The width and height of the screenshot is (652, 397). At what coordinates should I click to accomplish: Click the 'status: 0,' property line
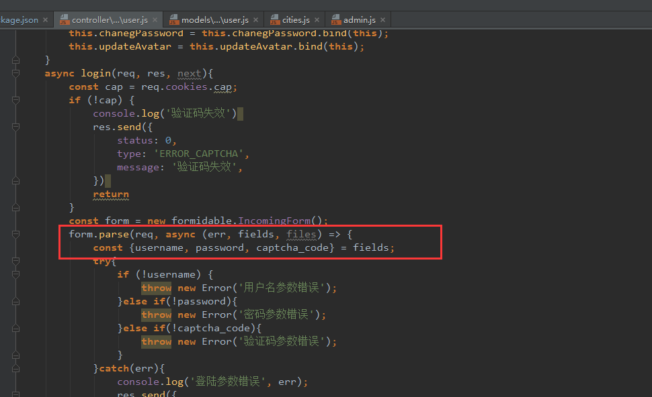point(147,140)
